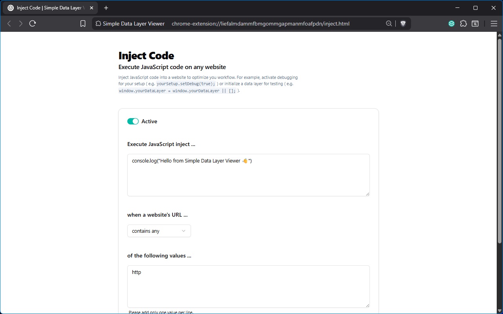Click the chevron on URL condition select
Screen dimensions: 503x314
pos(184,231)
